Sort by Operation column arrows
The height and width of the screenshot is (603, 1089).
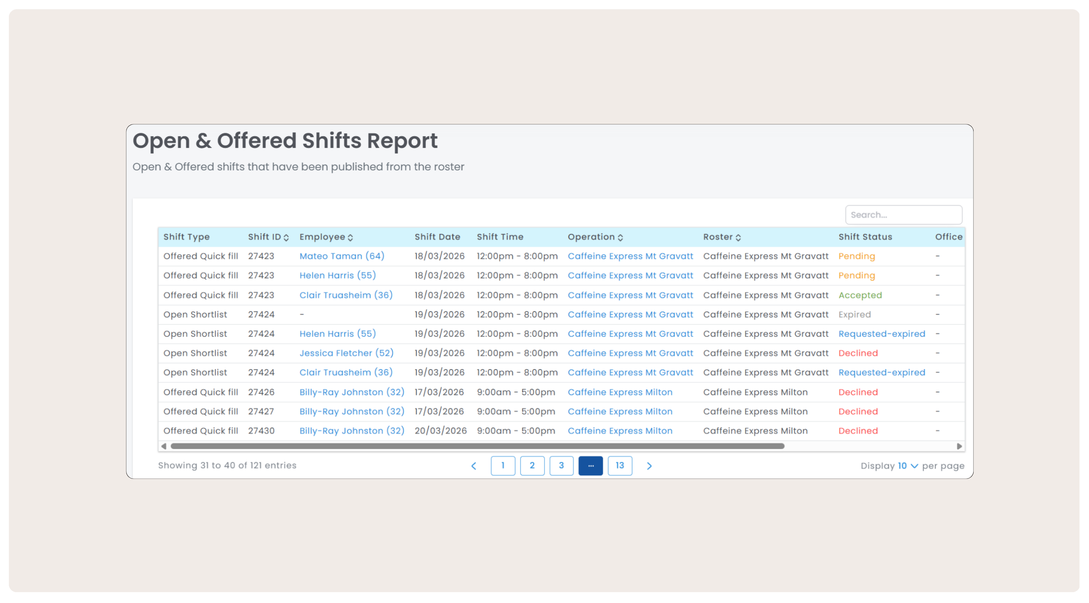pyautogui.click(x=620, y=238)
